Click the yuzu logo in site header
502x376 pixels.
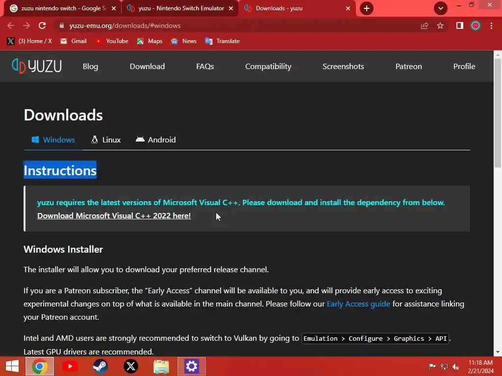(x=36, y=66)
